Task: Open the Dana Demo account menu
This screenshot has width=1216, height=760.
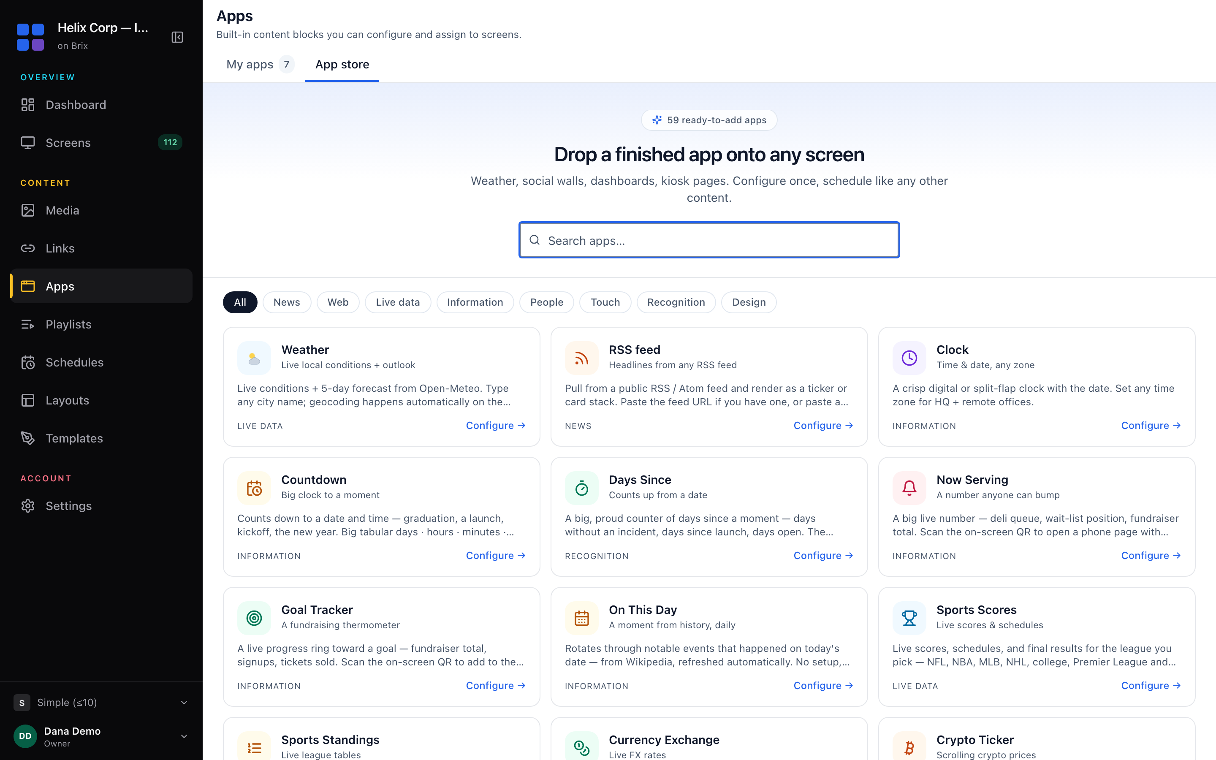Action: point(101,736)
